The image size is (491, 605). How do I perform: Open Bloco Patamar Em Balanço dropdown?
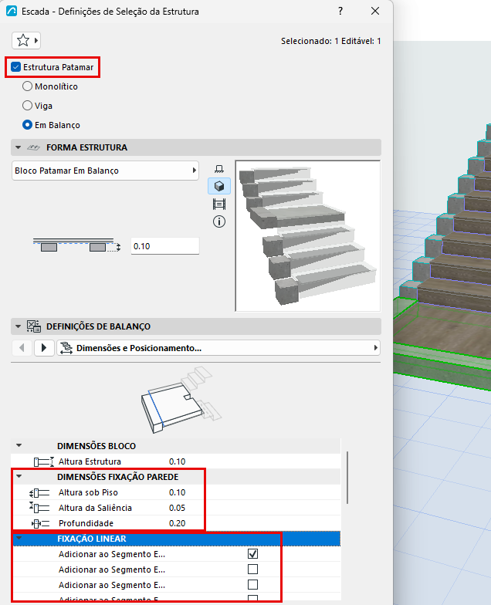[105, 171]
